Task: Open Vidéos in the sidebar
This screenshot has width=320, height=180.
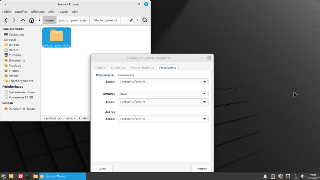Action: [13, 76]
